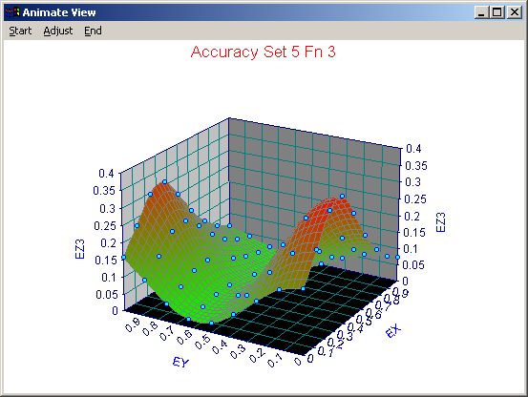
Task: Click the left EZ3 axis label
Action: click(x=79, y=249)
